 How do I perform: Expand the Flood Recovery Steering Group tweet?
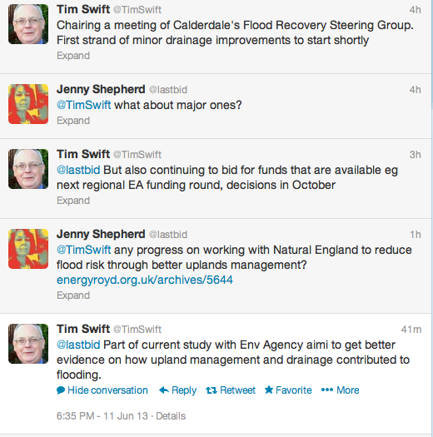click(x=73, y=56)
